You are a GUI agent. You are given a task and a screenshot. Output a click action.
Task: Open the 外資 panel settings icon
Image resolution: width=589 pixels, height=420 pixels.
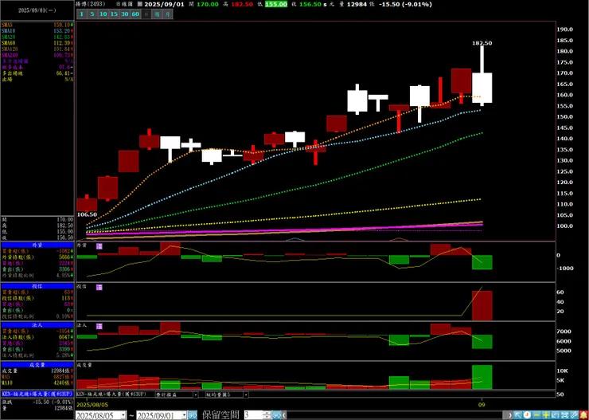pos(99,246)
